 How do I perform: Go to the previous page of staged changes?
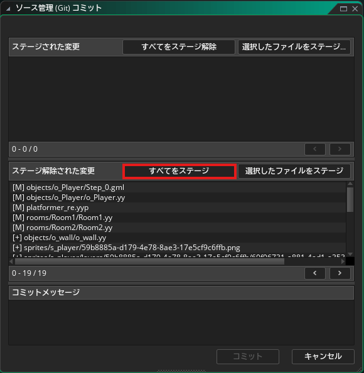(x=315, y=149)
